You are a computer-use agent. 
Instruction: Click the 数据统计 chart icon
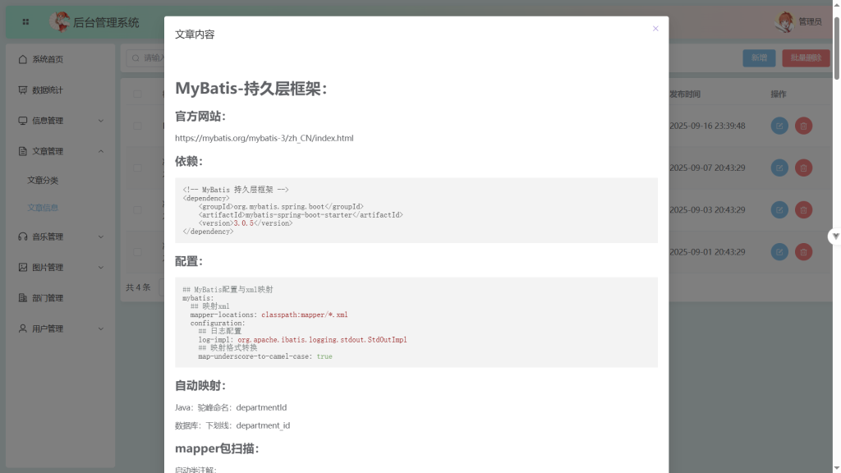click(x=23, y=90)
